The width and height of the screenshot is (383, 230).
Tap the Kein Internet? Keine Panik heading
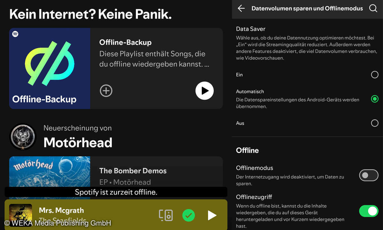click(91, 14)
